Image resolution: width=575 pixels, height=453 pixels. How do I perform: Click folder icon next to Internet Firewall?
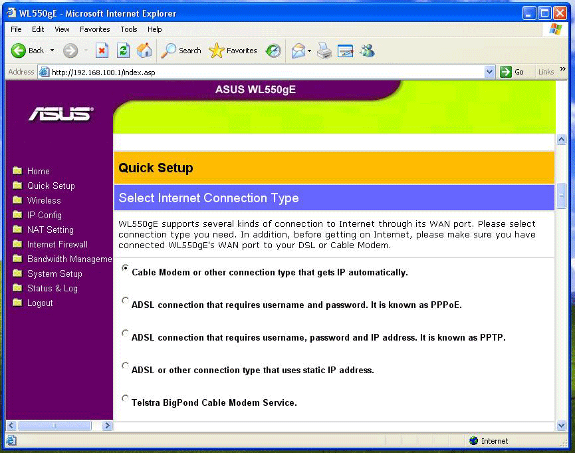click(x=17, y=244)
